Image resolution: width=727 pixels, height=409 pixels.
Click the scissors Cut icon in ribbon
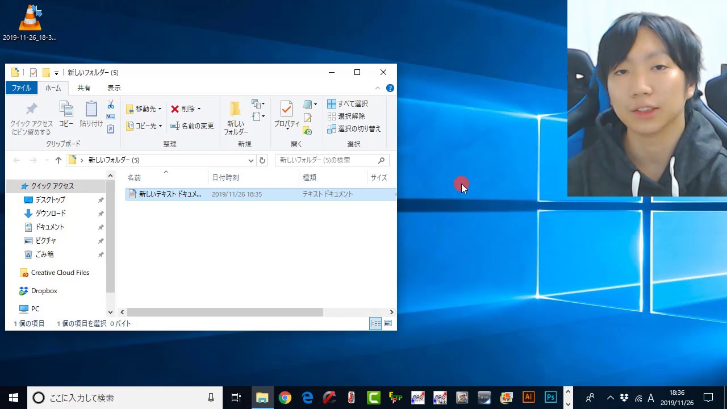[x=111, y=105]
